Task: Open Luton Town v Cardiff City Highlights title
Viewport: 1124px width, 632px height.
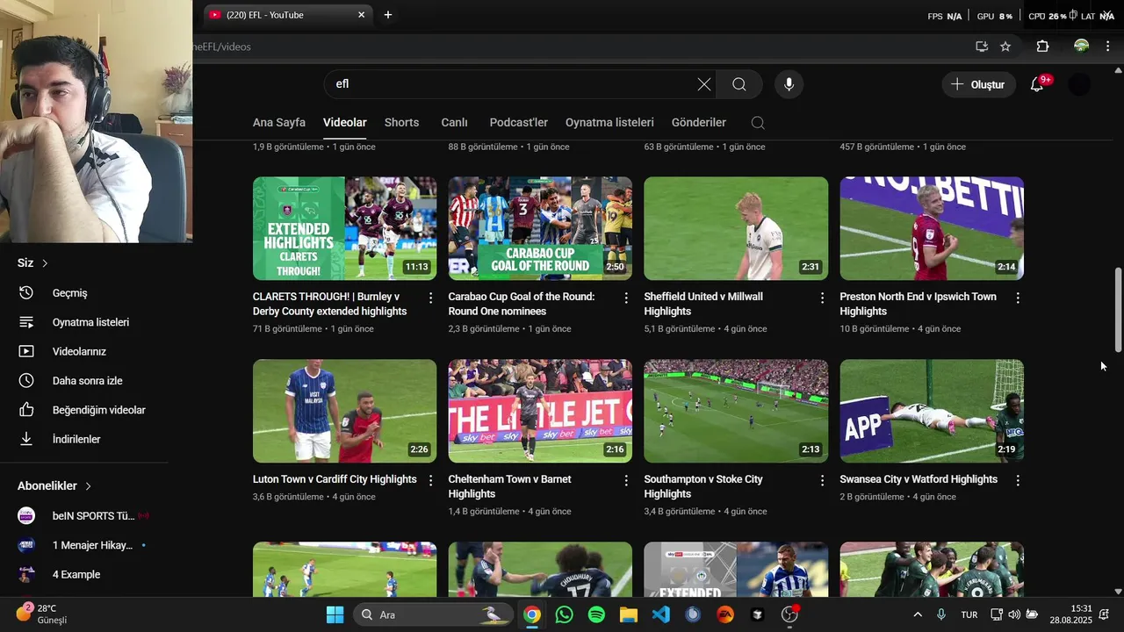Action: tap(335, 479)
